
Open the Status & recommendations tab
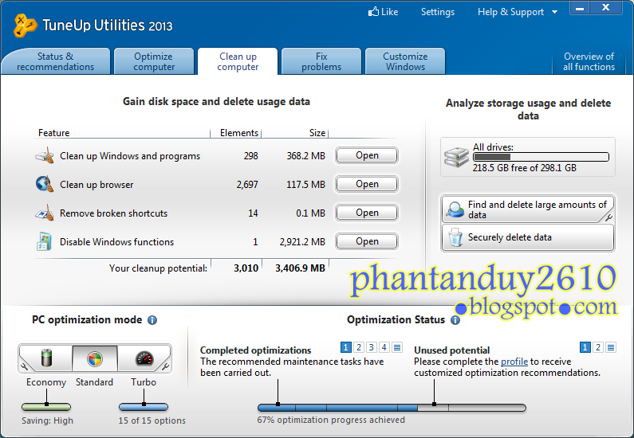[55, 61]
